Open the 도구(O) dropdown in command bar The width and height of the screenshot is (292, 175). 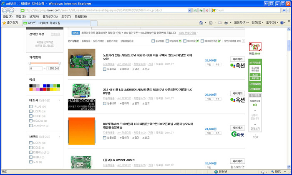(x=272, y=22)
